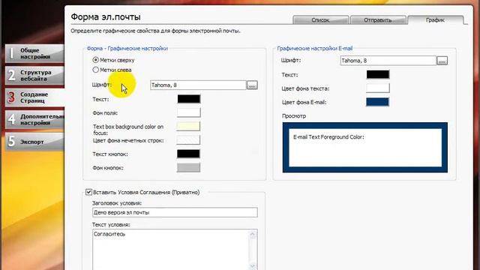Select the График tab
Screen dimensions: 480x270
(x=435, y=20)
